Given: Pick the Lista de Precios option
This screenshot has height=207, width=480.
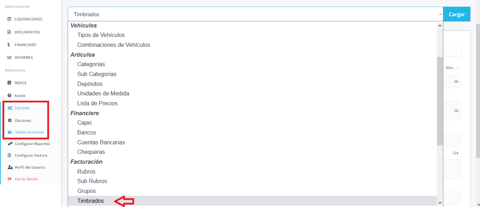Looking at the screenshot, I should point(97,103).
